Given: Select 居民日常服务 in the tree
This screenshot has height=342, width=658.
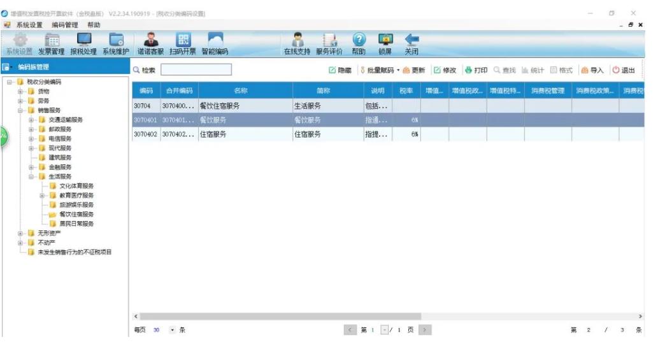Looking at the screenshot, I should tap(76, 224).
